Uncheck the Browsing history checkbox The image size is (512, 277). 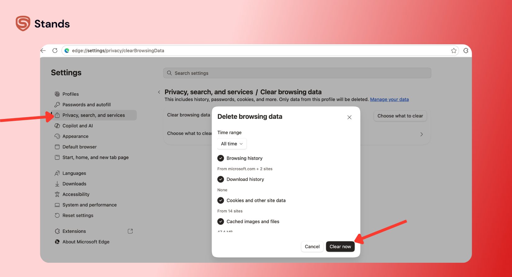tap(221, 158)
